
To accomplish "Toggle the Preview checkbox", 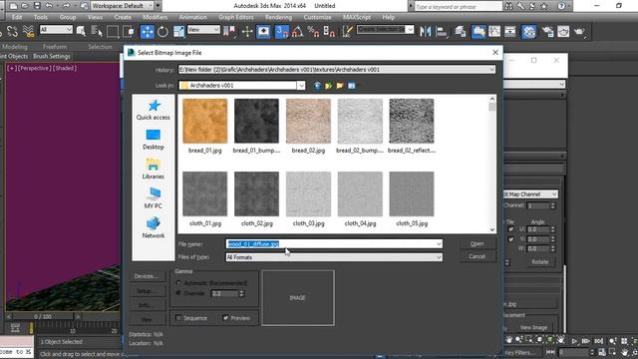I will [226, 318].
